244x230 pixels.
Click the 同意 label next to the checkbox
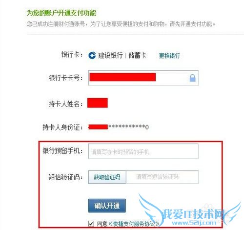[x=102, y=224]
